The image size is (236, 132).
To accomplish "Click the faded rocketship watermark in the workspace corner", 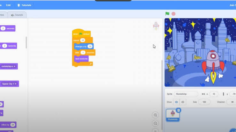I will click(x=156, y=26).
